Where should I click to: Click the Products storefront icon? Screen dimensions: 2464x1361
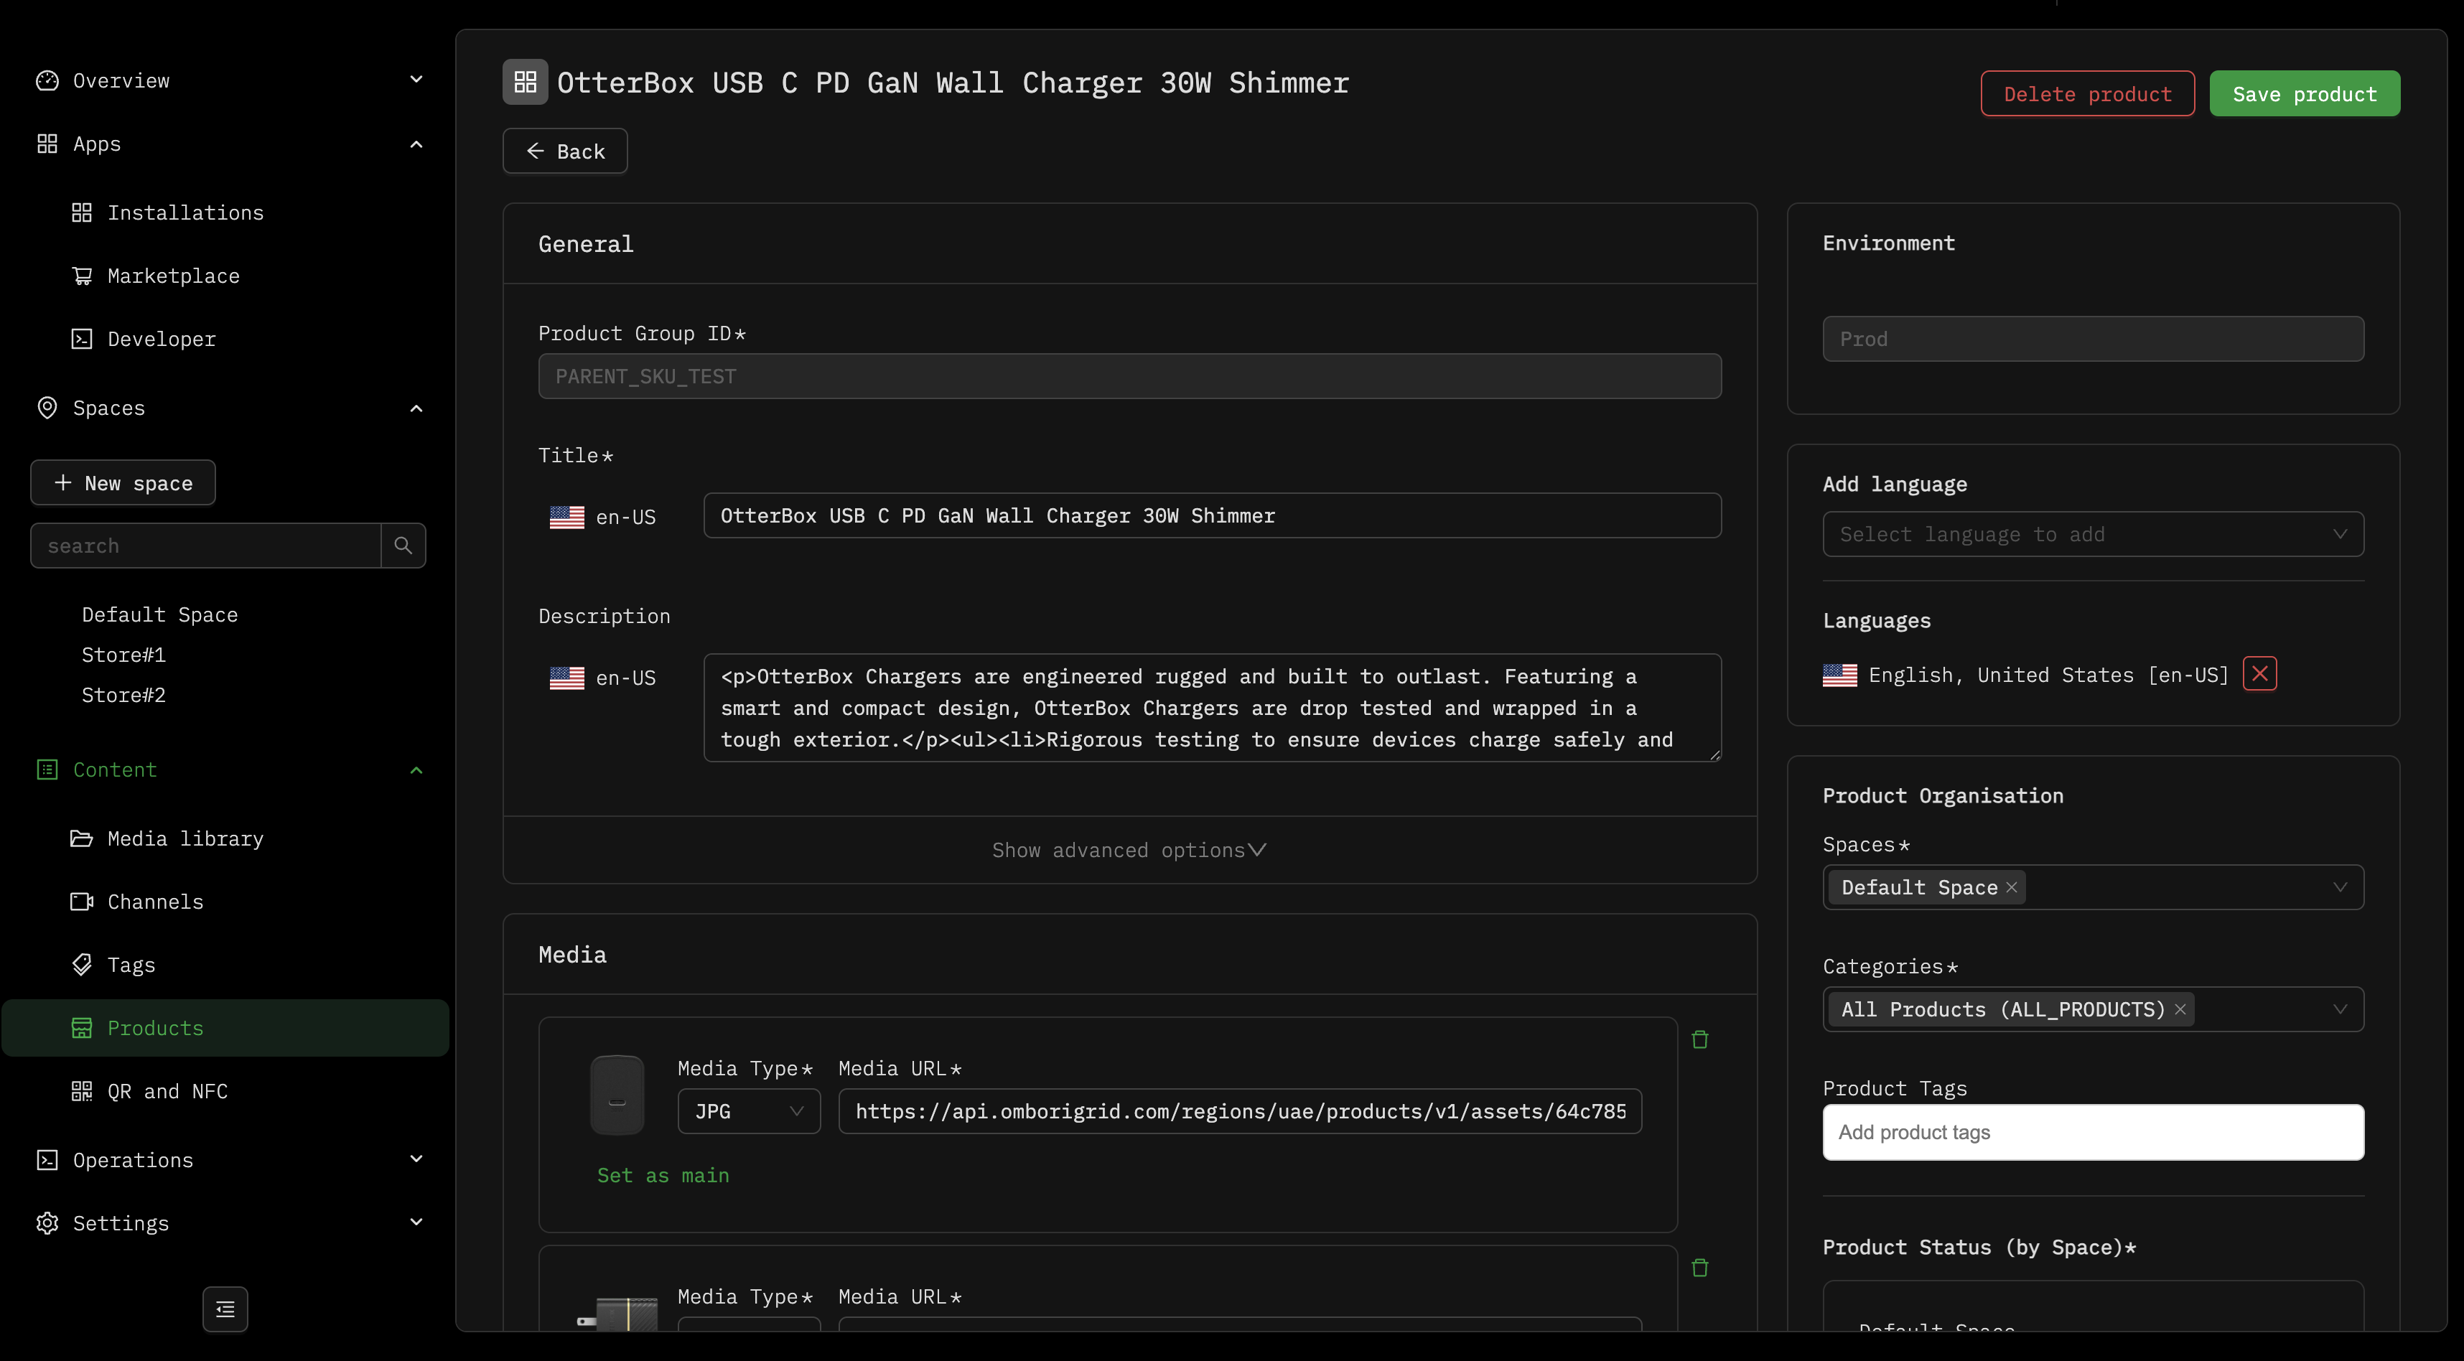point(81,1027)
